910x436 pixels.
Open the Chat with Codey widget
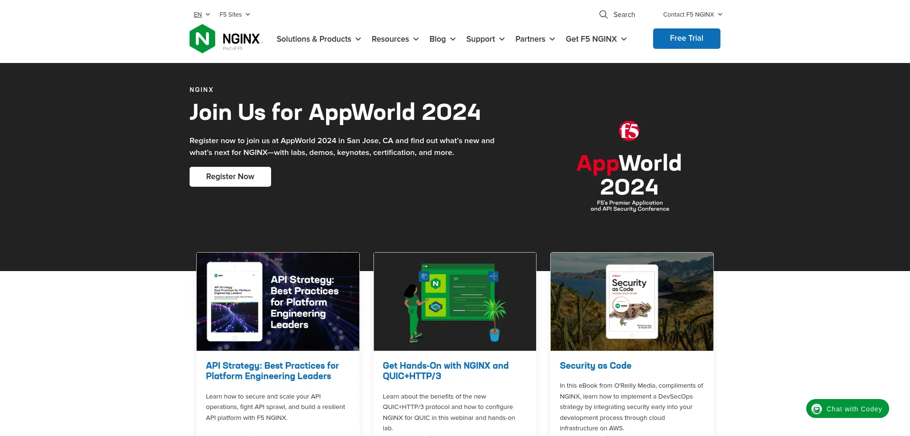[847, 409]
